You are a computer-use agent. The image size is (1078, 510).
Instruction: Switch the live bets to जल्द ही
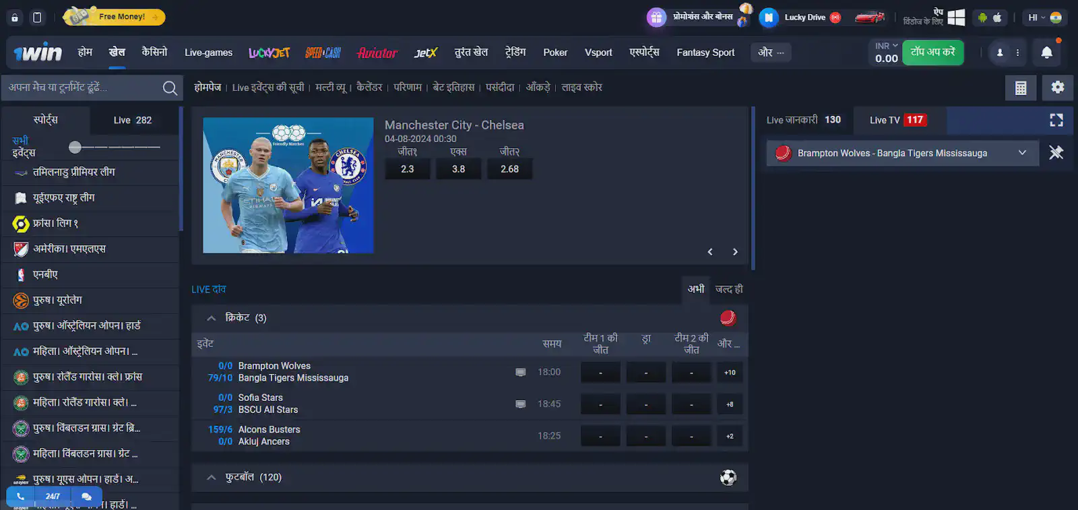pos(729,289)
